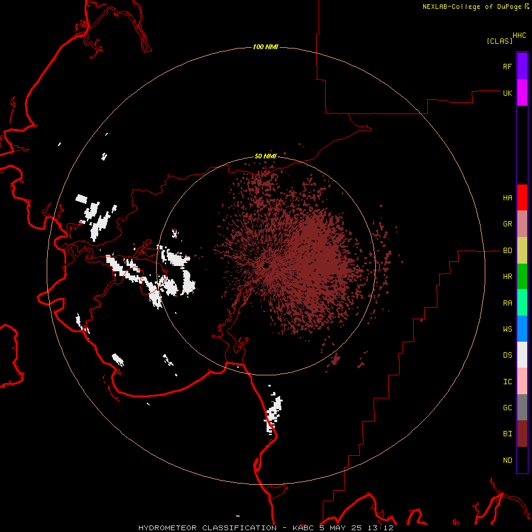Click the WS blue legend swatch
Viewport: 532px width, 532px height.
click(x=522, y=329)
